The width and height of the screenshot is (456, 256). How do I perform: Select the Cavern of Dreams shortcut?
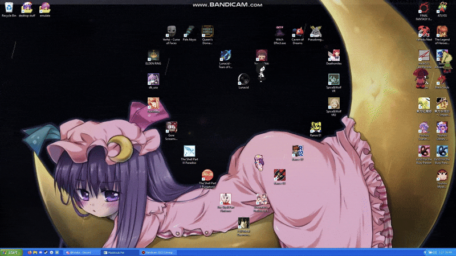[x=298, y=31]
